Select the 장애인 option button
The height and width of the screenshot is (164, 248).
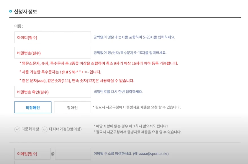pyautogui.click(x=73, y=107)
